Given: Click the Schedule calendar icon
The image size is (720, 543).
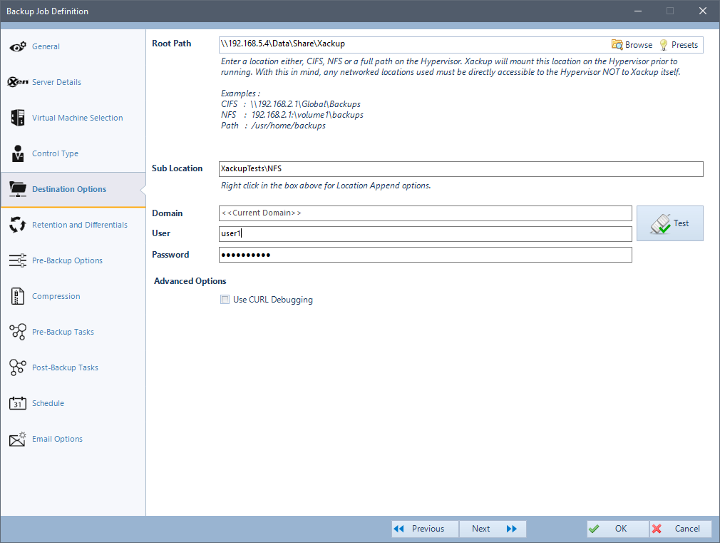Looking at the screenshot, I should 18,403.
